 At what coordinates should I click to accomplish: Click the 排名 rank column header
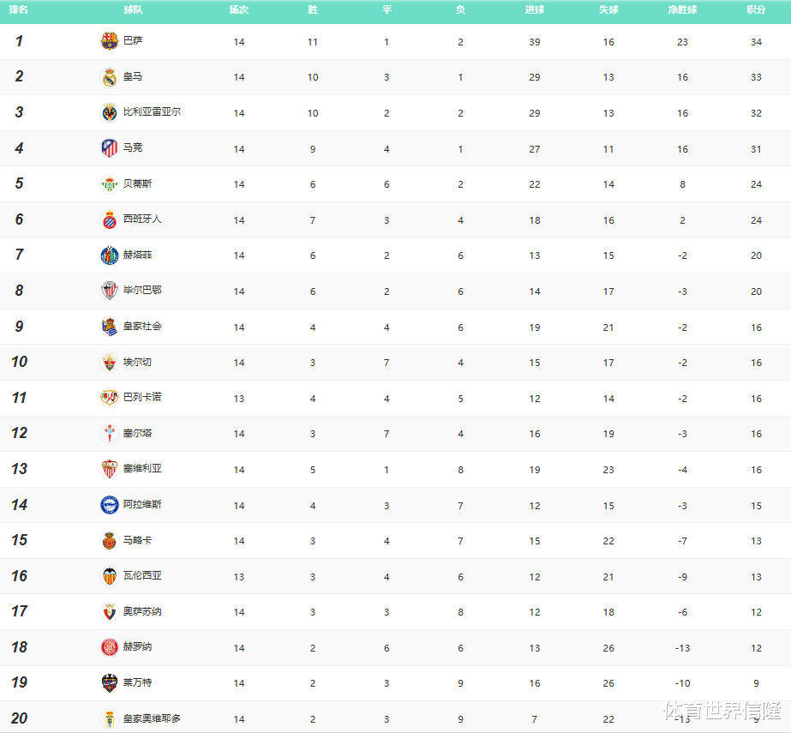[19, 10]
